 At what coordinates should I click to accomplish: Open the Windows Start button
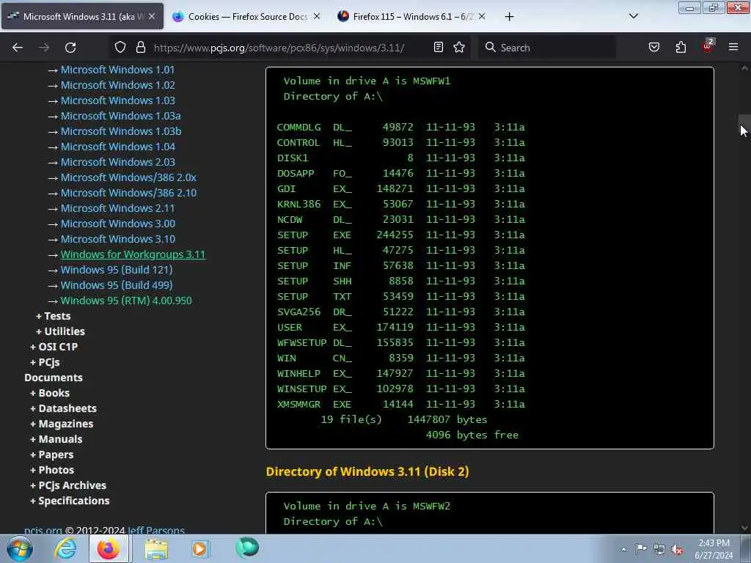click(20, 548)
